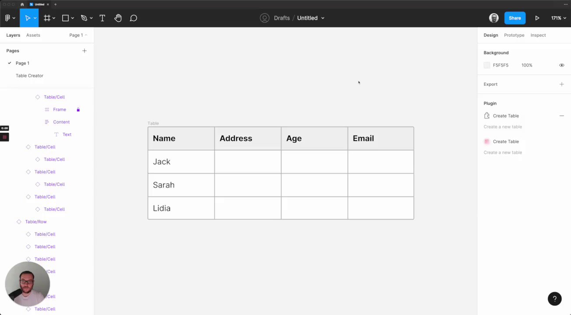Edit the 100% background opacity
Screen dimensions: 571x315
point(527,65)
